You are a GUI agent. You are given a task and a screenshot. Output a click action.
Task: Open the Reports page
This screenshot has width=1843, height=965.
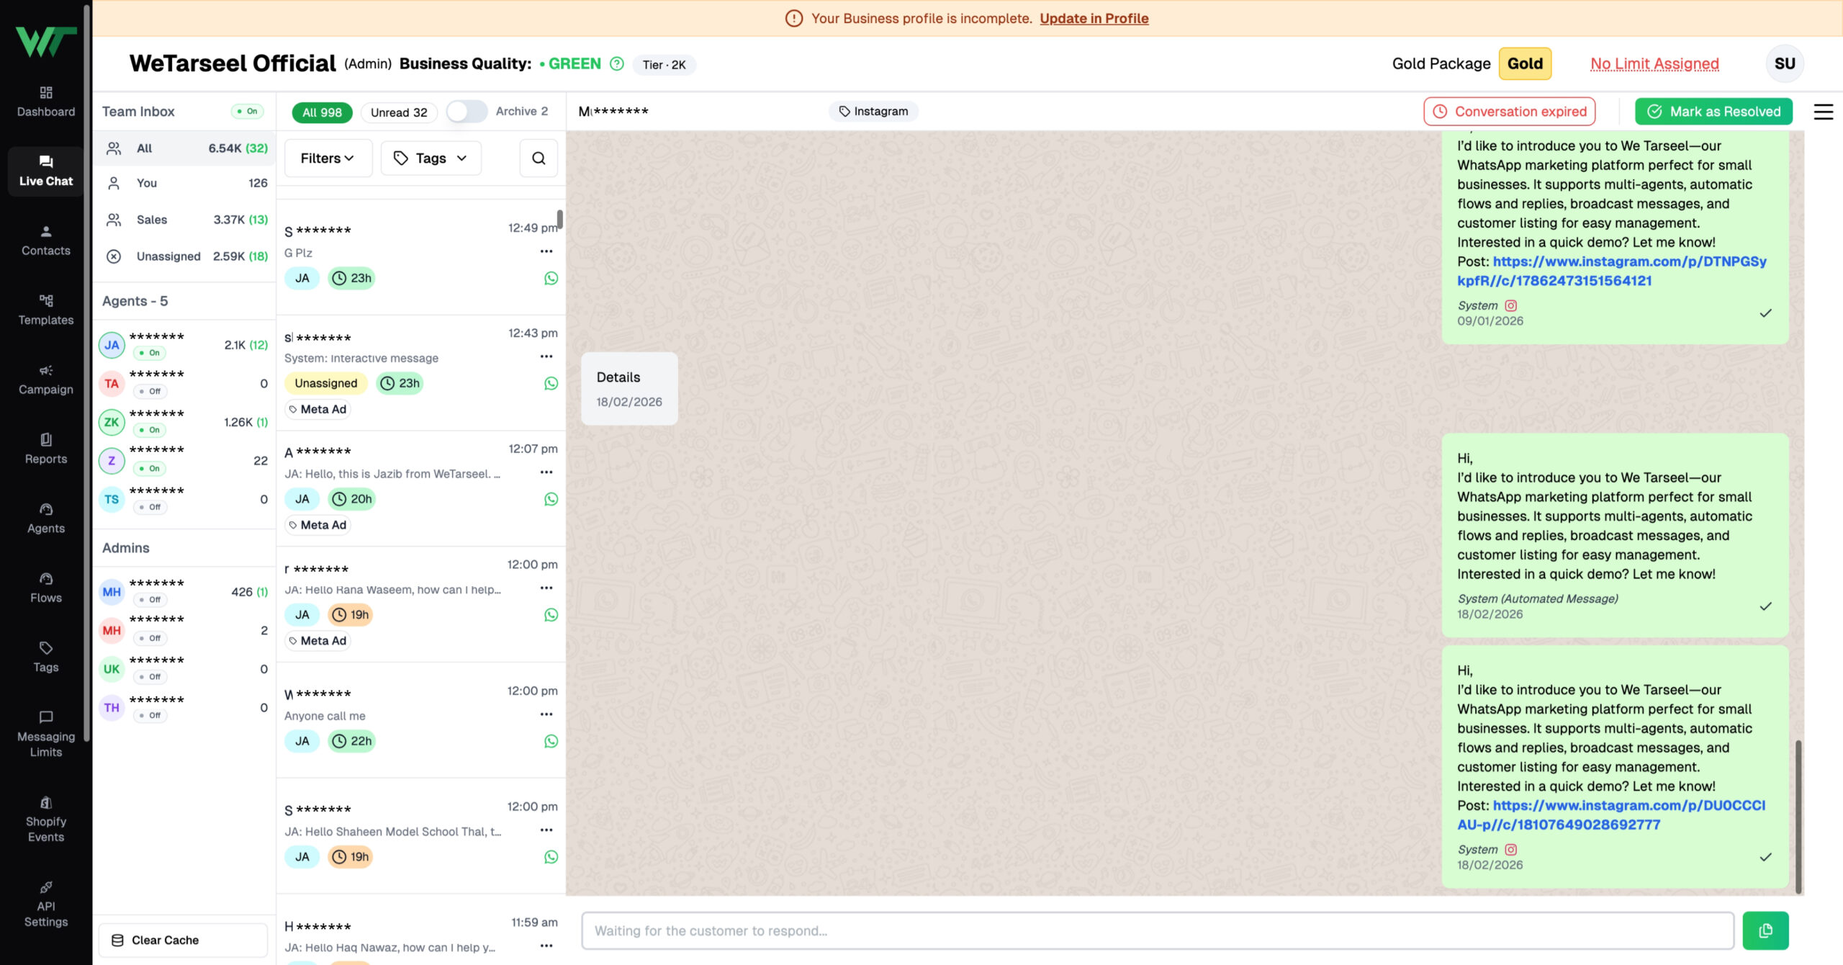(x=46, y=449)
